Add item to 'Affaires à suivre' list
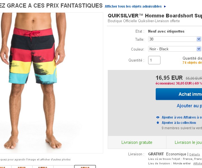This screenshot has width=202, height=168. pos(182,117)
